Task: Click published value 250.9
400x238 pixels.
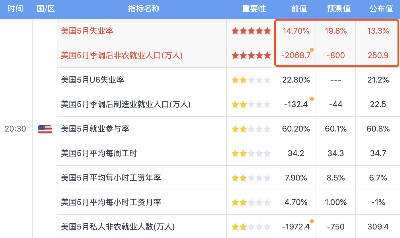Action: [x=378, y=55]
